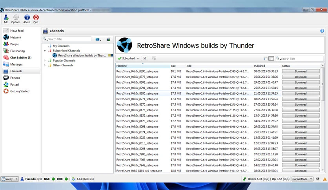This screenshot has height=190, width=328.
Task: Open Chat Lobbies (3)
Action: [x=21, y=58]
